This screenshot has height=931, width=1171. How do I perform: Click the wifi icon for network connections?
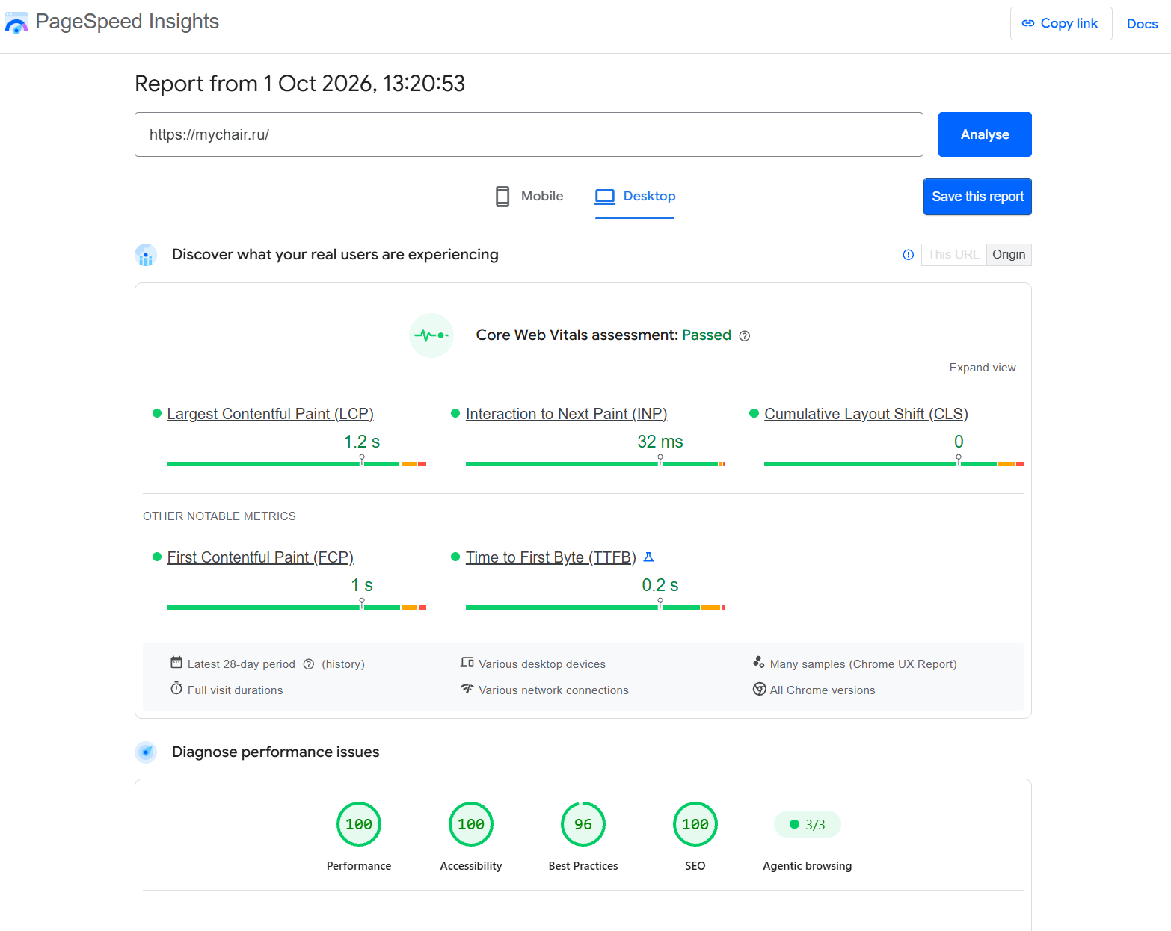point(467,689)
